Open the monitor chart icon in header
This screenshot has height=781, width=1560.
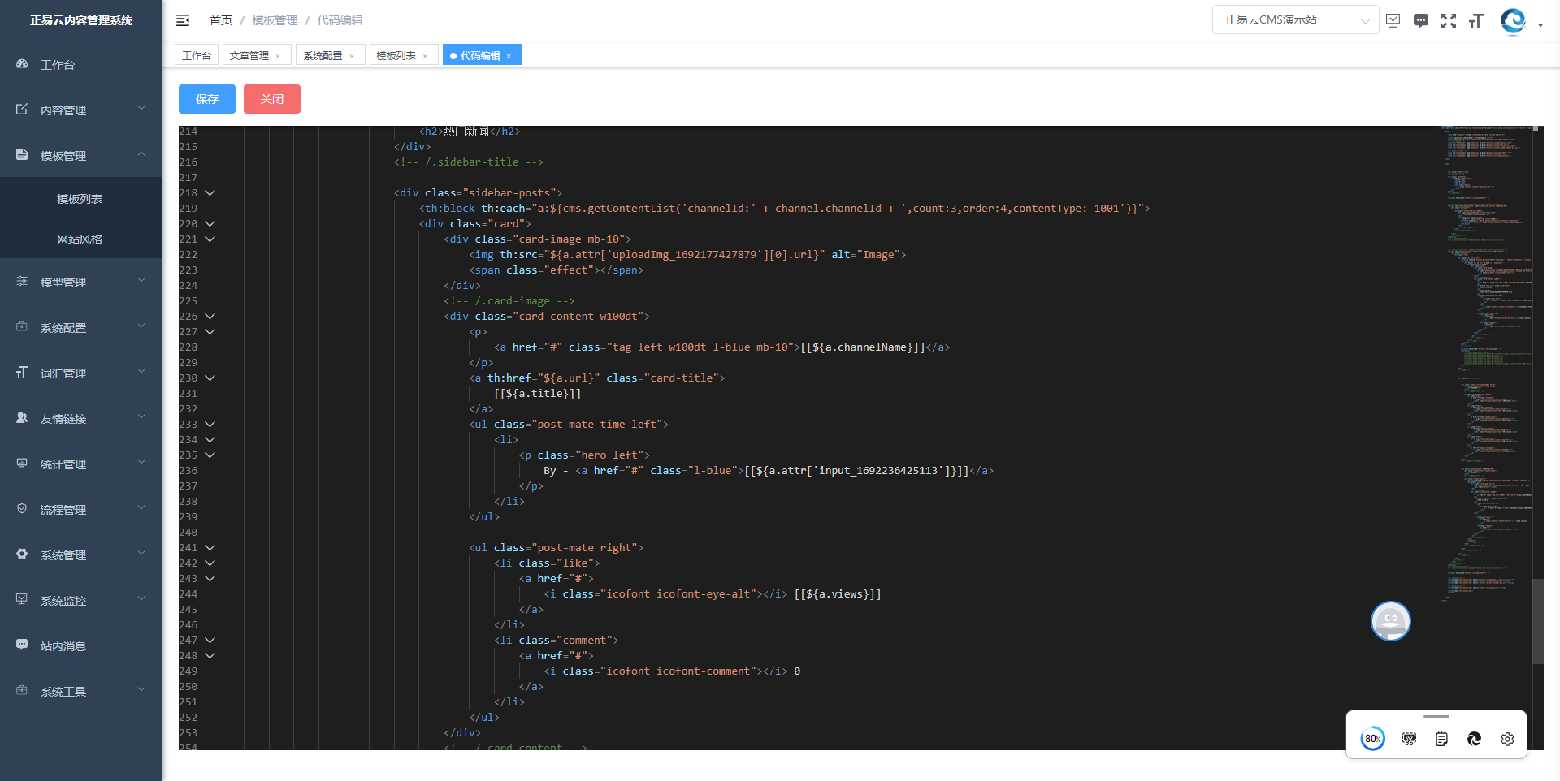(x=1393, y=21)
